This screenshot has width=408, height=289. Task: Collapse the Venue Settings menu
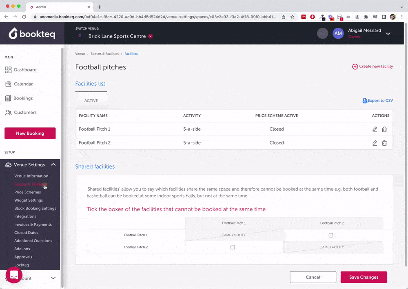click(53, 165)
